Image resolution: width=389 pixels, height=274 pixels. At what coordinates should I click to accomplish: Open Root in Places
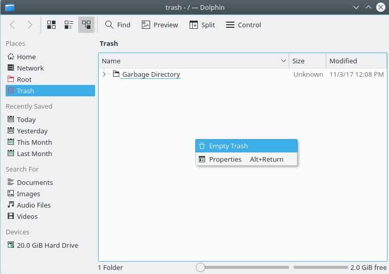50,79
